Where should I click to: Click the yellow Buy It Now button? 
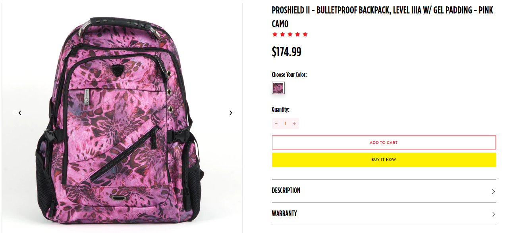coord(384,160)
